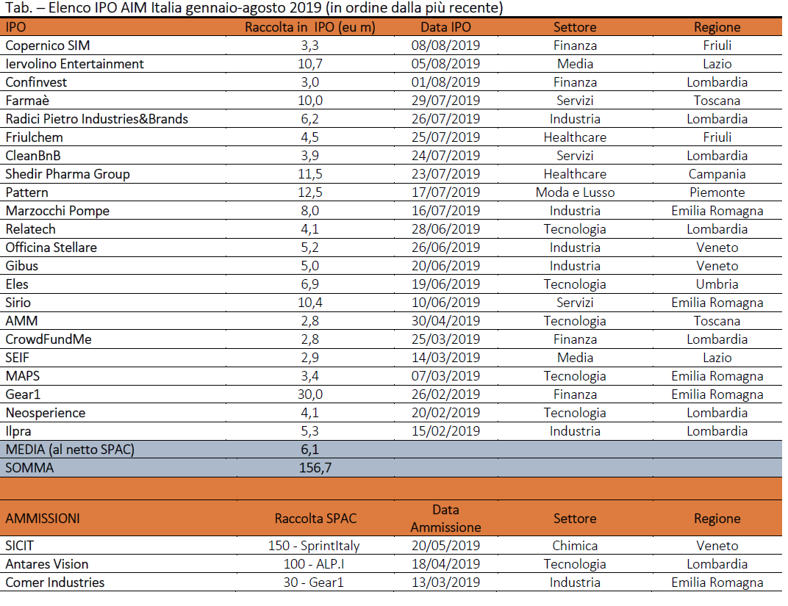Select the 'SEIF' company cell

point(18,358)
